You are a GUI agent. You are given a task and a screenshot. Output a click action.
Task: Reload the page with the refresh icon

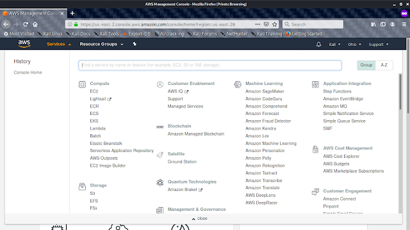26,24
